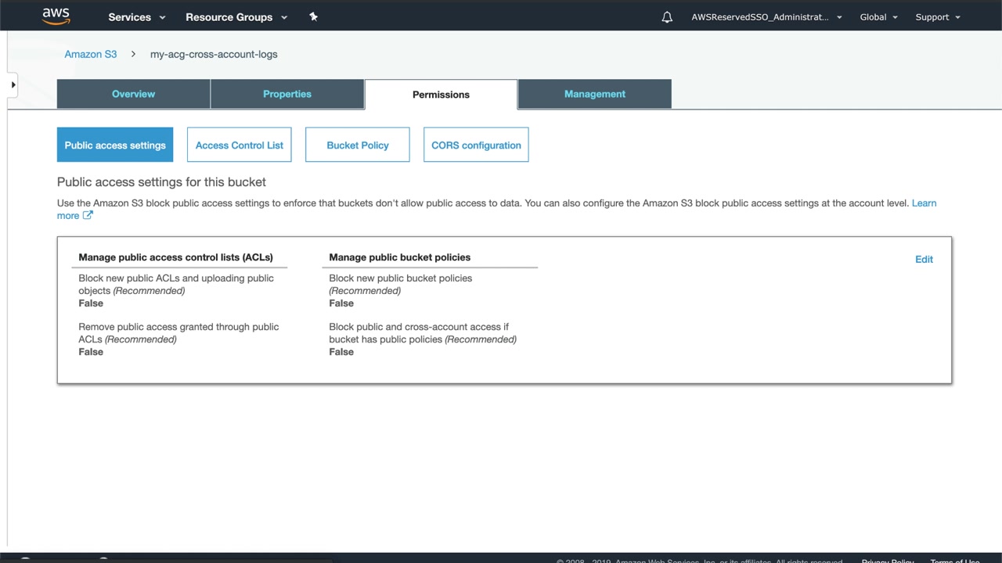Open the Access Control List section
This screenshot has height=563, width=1002.
point(240,145)
